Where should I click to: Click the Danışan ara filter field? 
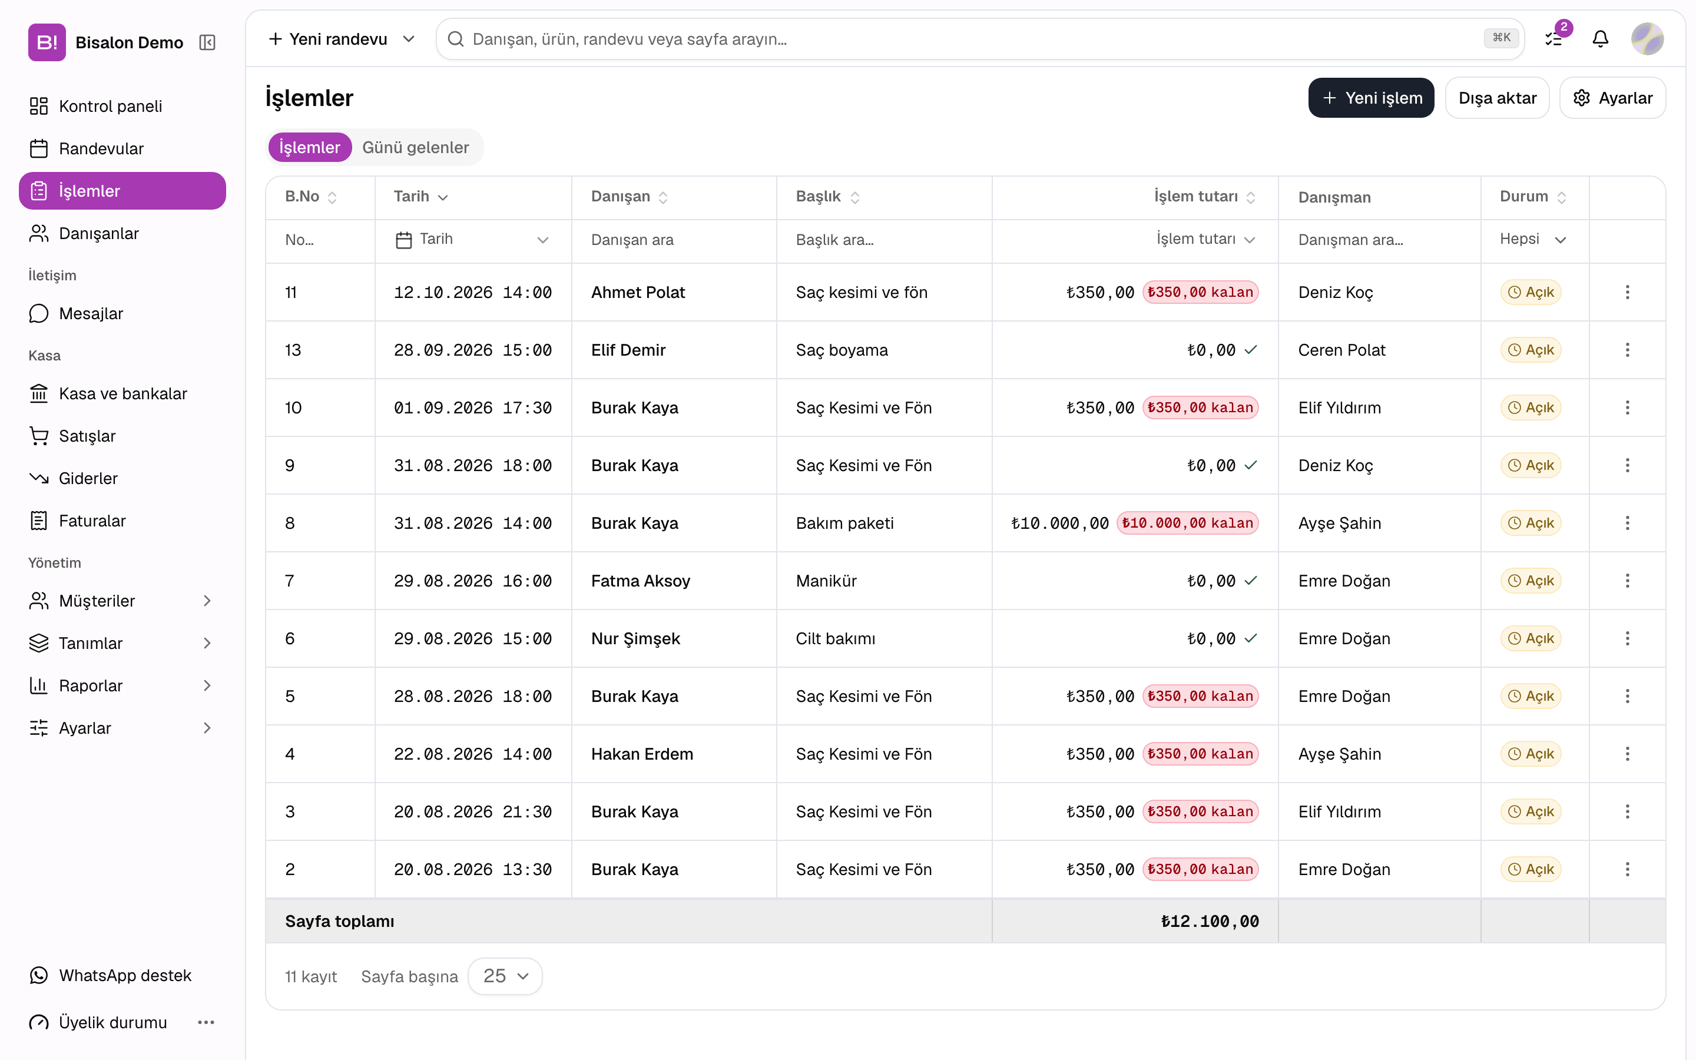[x=674, y=240]
